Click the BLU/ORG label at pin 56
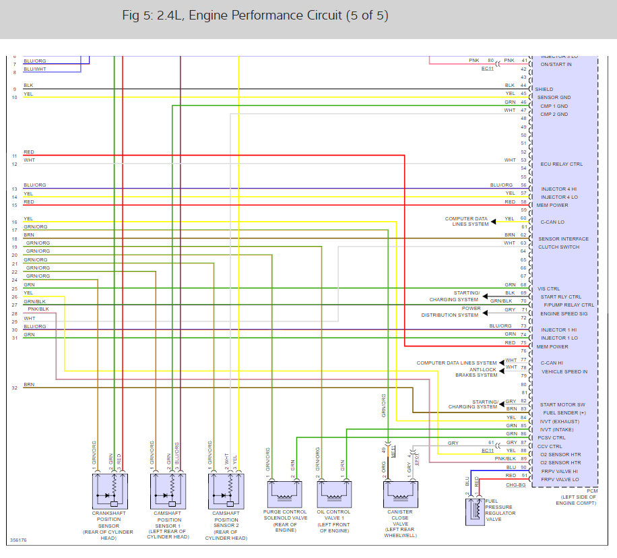 [501, 185]
